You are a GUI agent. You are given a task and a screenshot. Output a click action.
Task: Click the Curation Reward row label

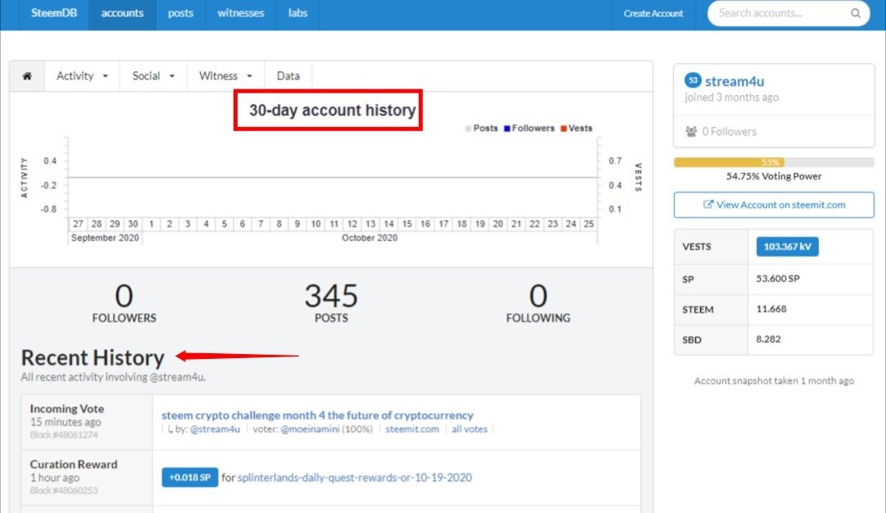pos(74,464)
